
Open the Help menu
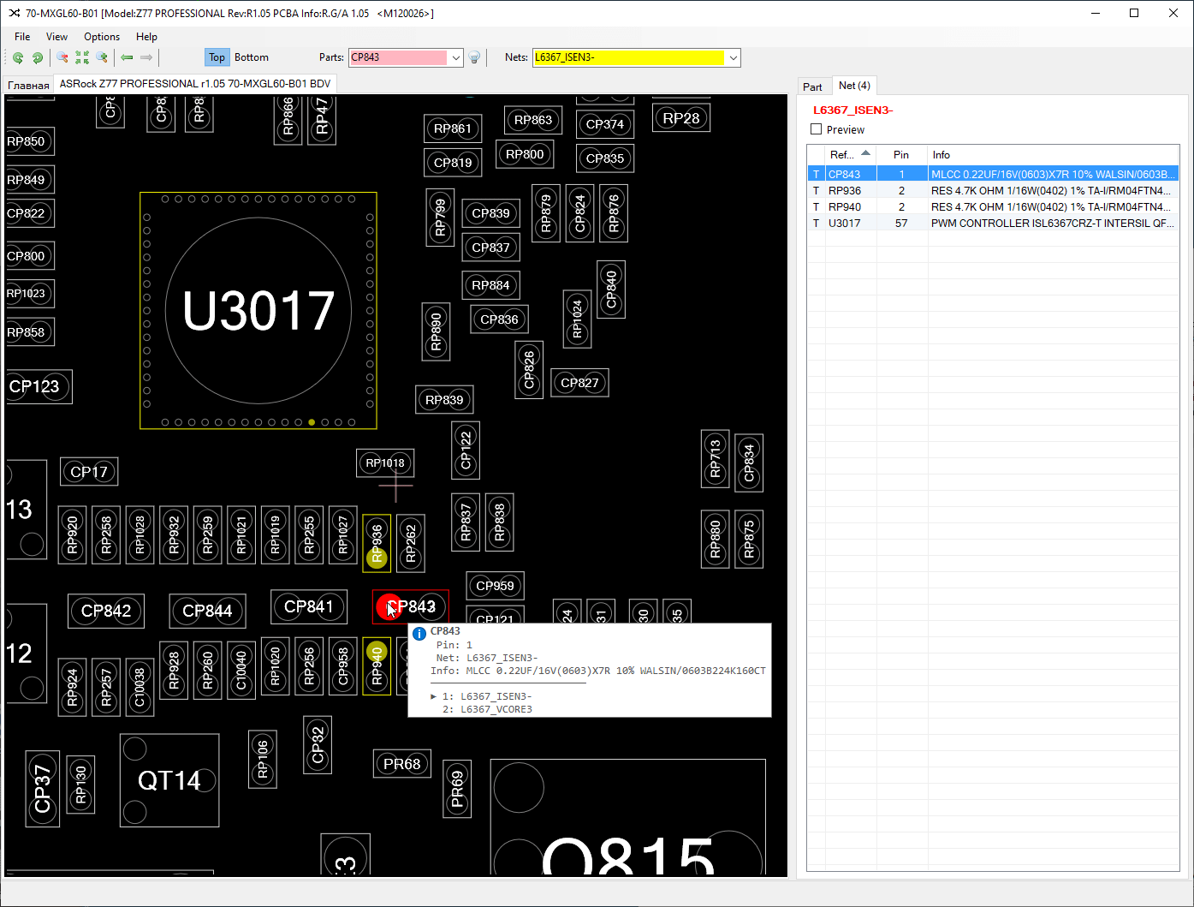click(146, 37)
